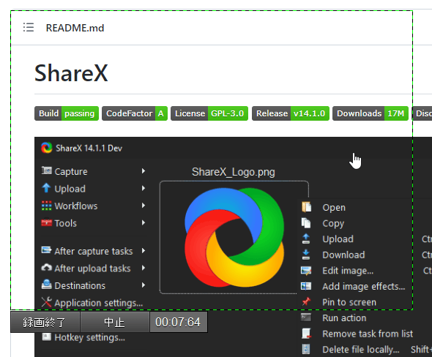
Task: Click the 中止 abort button
Action: [x=115, y=322]
